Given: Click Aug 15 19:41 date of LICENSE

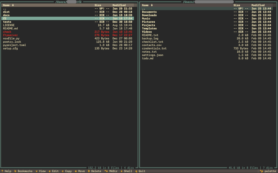Looking at the screenshot, I should coord(122,25).
